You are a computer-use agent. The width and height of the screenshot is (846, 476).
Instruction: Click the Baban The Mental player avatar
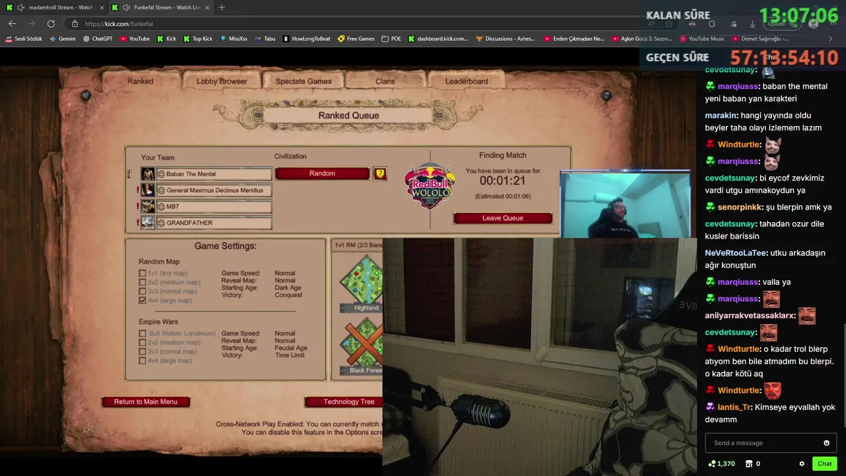coord(148,174)
